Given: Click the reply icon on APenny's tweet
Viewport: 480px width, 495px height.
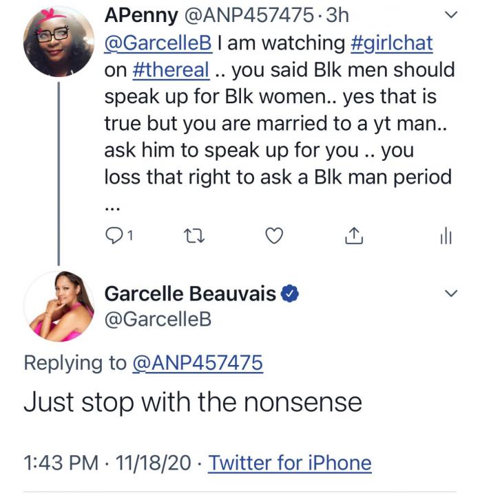Looking at the screenshot, I should pos(115,236).
